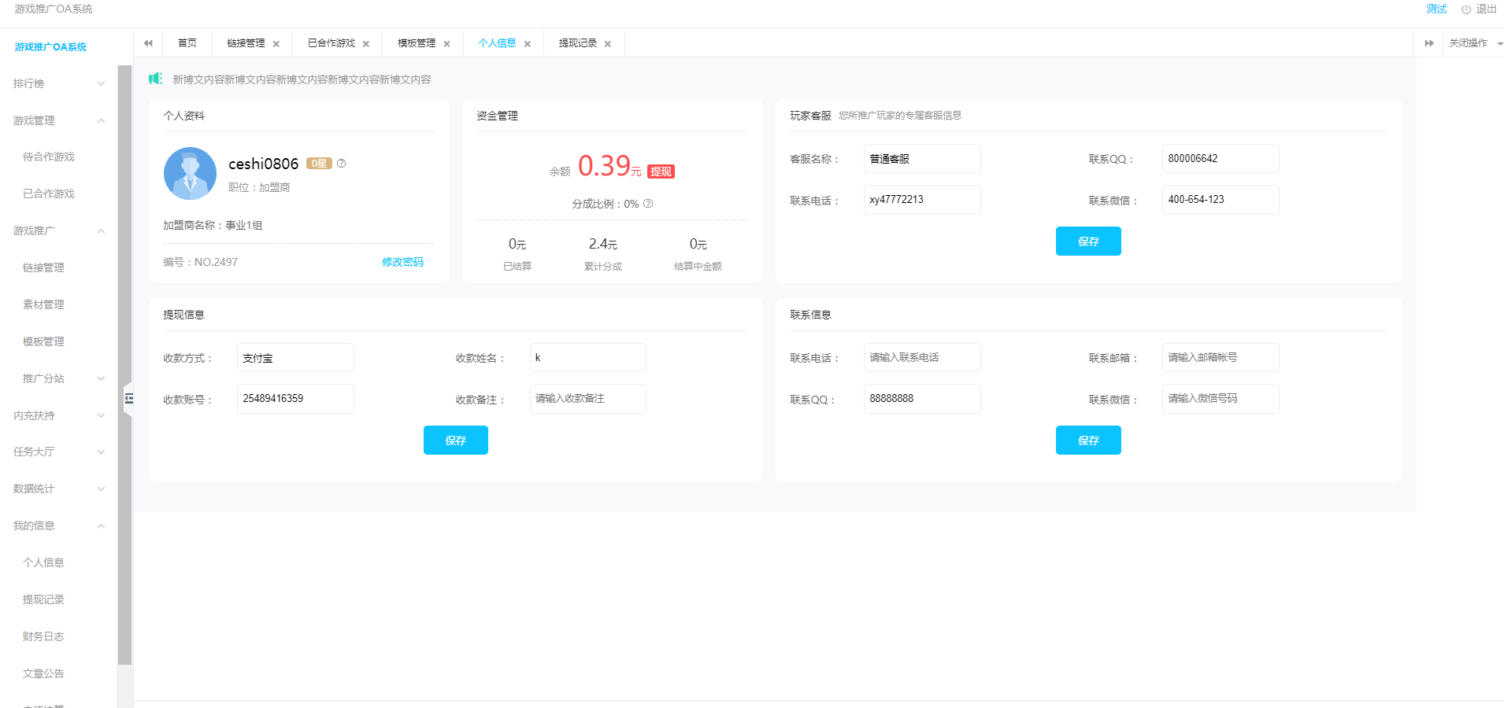Click the help icon next to the star badge
Image resolution: width=1504 pixels, height=708 pixels.
[341, 164]
